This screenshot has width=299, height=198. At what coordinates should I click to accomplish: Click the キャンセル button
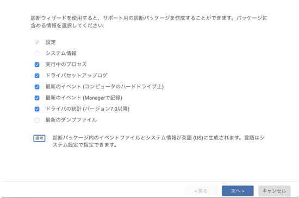[x=274, y=191]
